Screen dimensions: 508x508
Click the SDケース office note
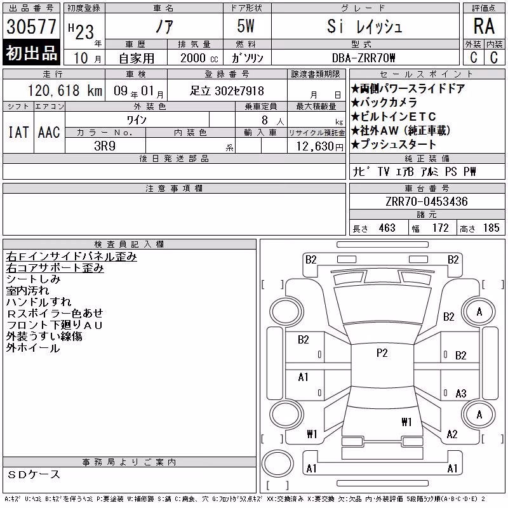point(34,474)
